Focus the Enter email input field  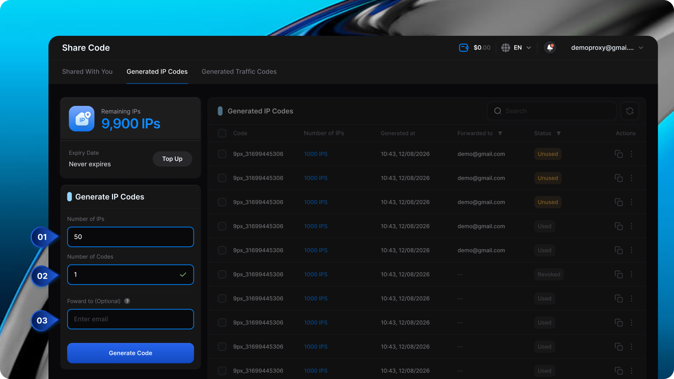(x=130, y=319)
